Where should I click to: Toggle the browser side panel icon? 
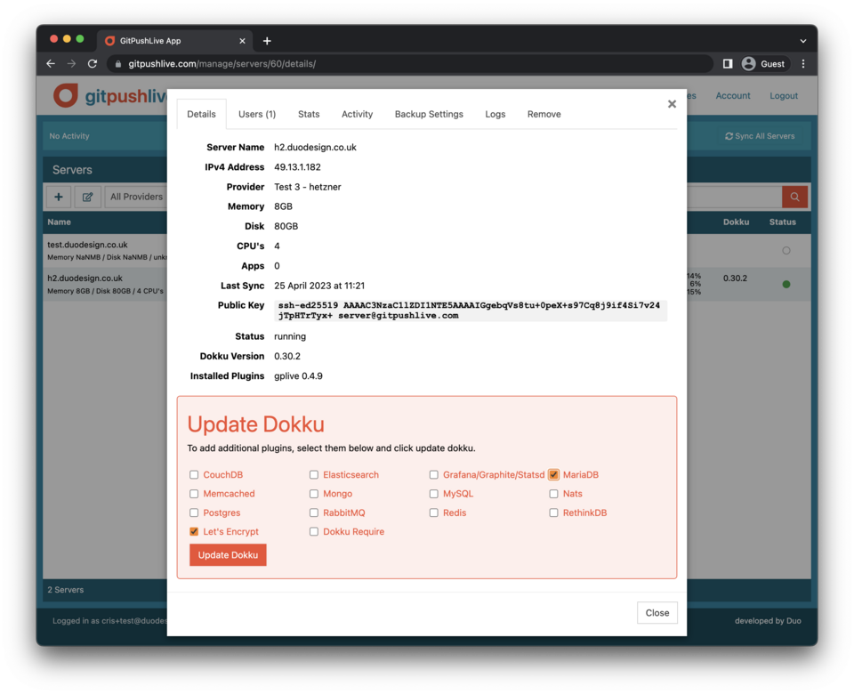[728, 64]
